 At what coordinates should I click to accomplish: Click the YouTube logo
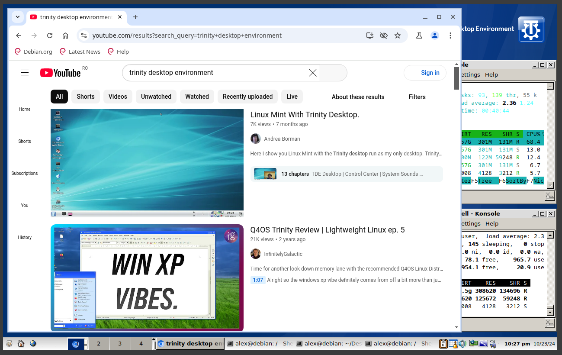click(61, 73)
